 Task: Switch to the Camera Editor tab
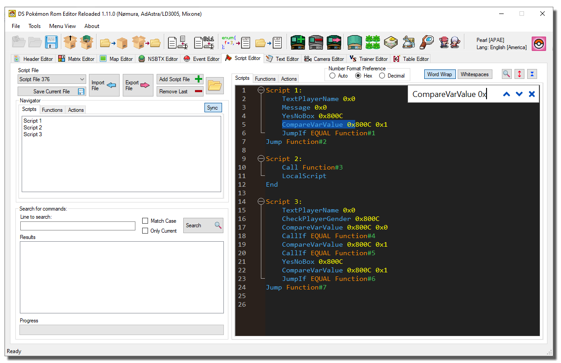coord(324,59)
